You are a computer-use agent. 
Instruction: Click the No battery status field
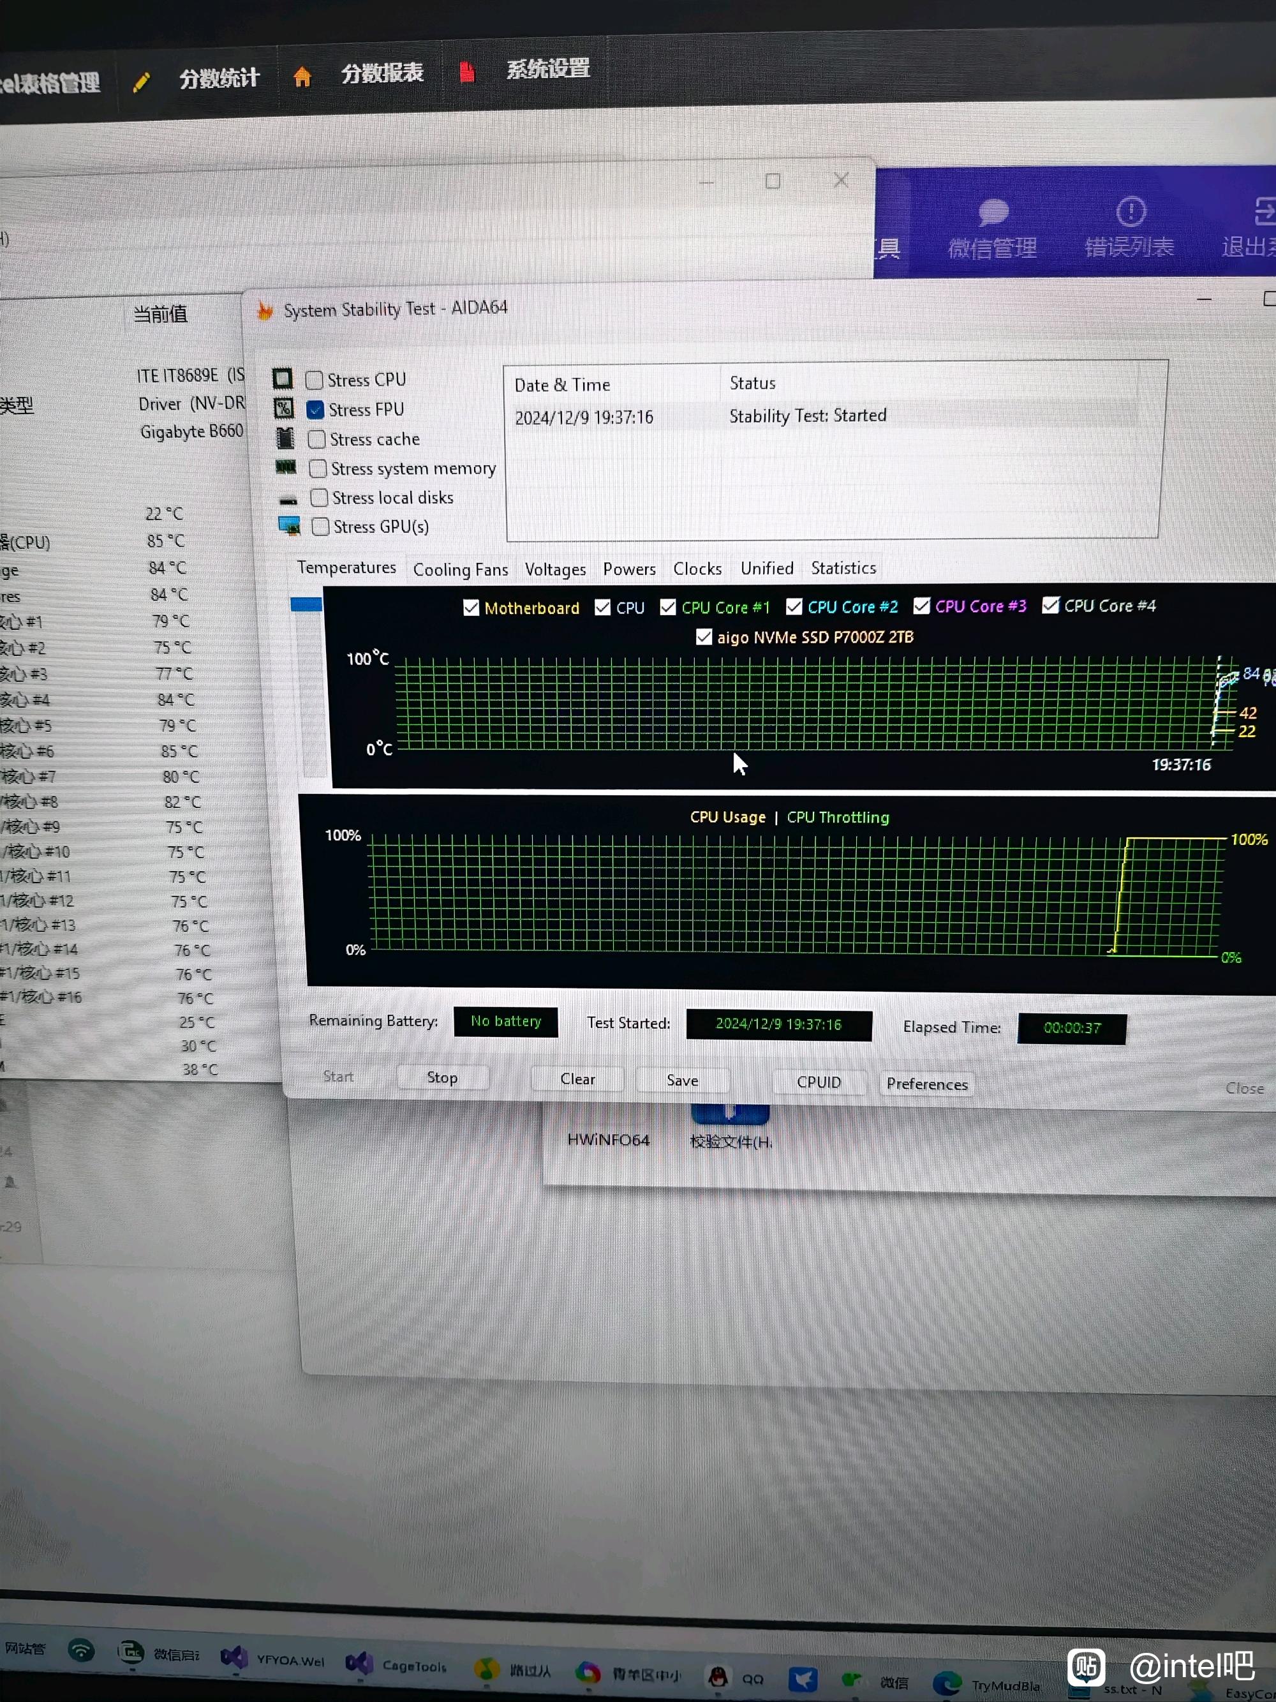505,1022
